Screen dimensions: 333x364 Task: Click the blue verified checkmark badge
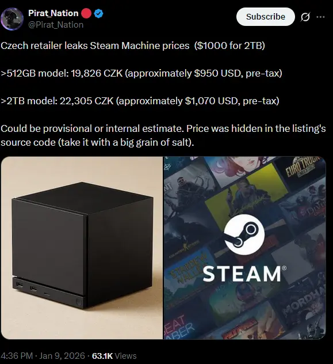tap(99, 13)
